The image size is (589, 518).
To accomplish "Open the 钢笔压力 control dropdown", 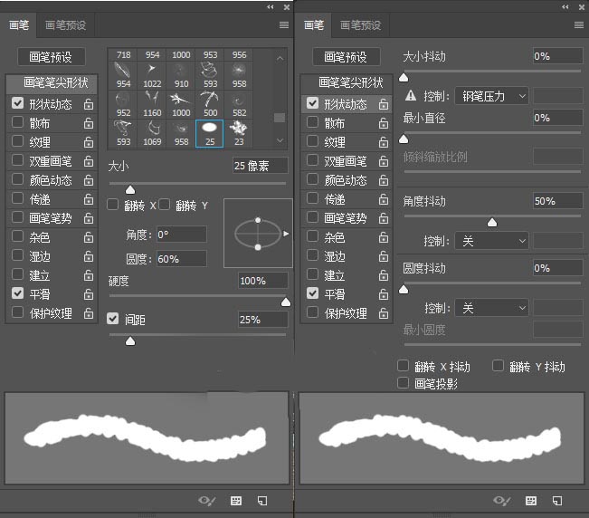I will point(491,96).
